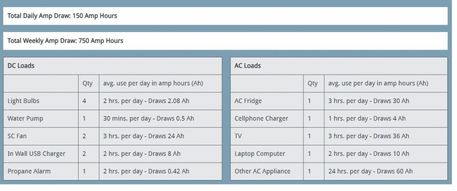Select the DC Loads table header

[x=21, y=66]
